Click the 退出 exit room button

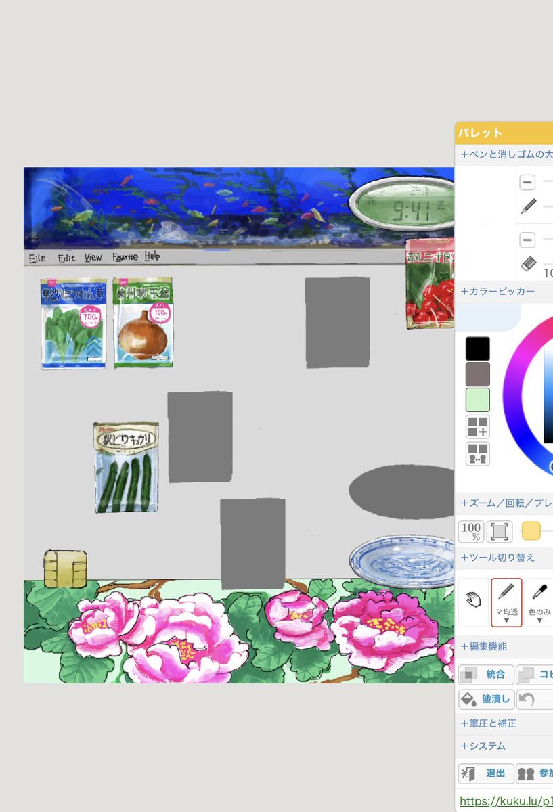point(486,773)
